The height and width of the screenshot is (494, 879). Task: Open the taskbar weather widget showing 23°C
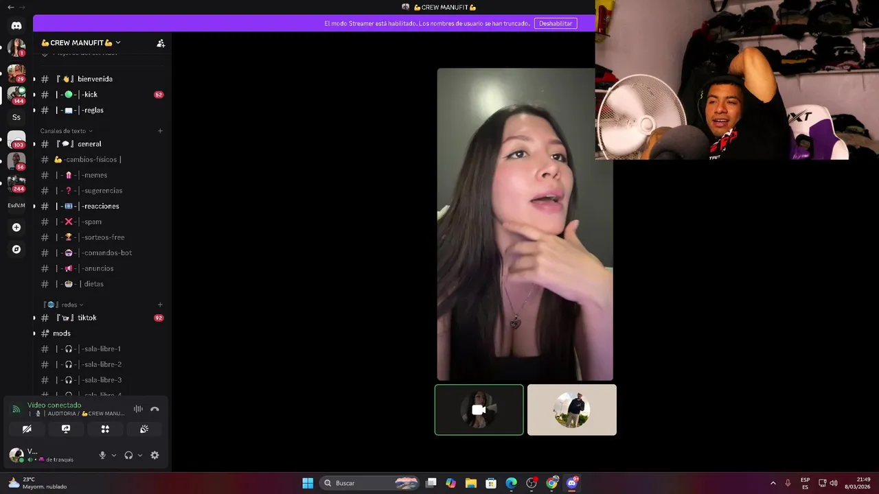(38, 483)
